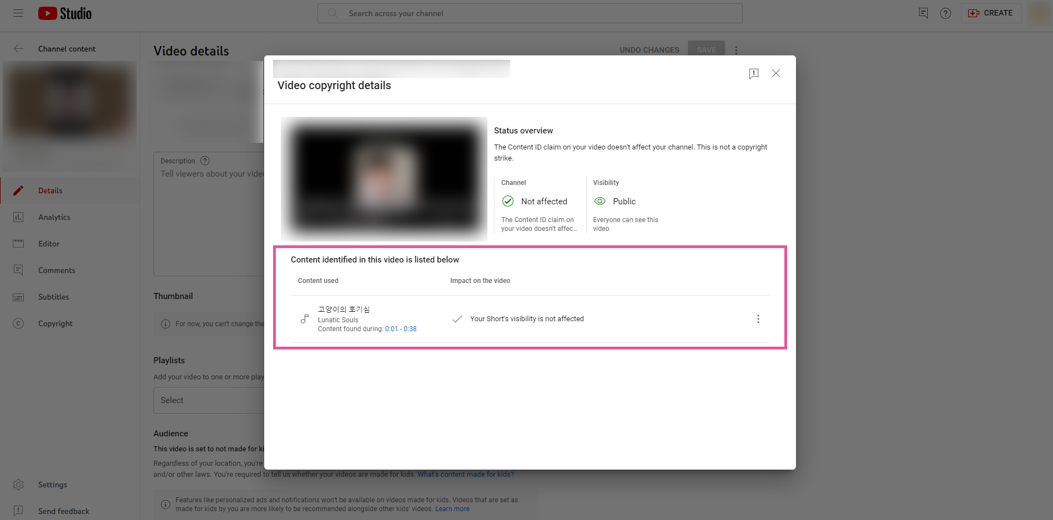Open the help question mark icon
1053x520 pixels.
pyautogui.click(x=946, y=13)
